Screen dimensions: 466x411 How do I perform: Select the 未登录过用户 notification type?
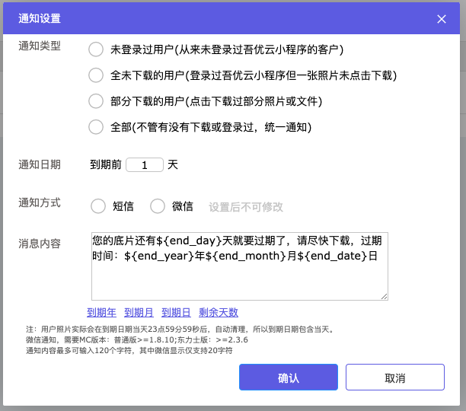pyautogui.click(x=96, y=50)
